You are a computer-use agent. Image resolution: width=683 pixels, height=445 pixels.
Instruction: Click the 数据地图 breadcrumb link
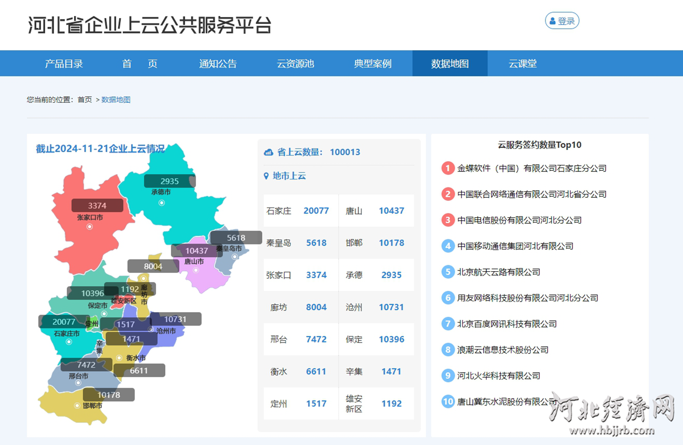point(116,99)
